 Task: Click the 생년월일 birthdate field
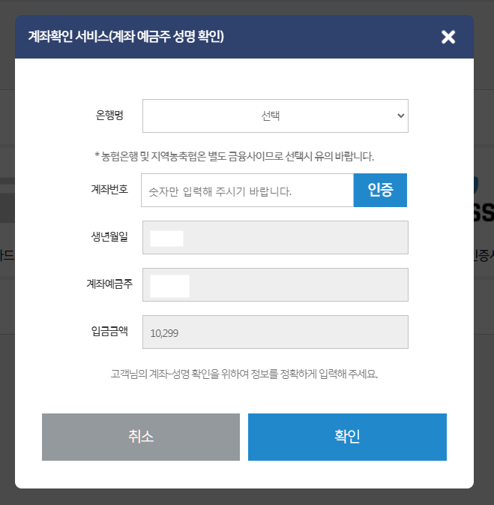tap(275, 238)
